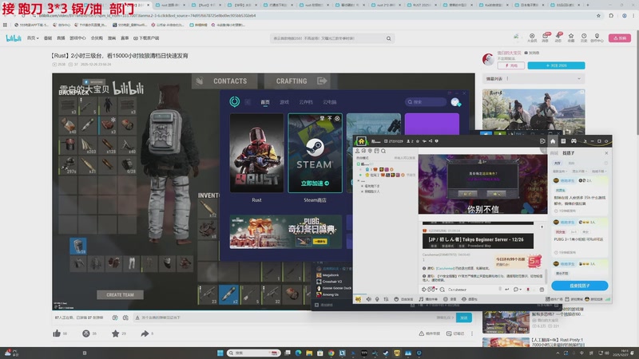
Task: Open the CONTACTS tab in the Rust video
Action: 224,81
